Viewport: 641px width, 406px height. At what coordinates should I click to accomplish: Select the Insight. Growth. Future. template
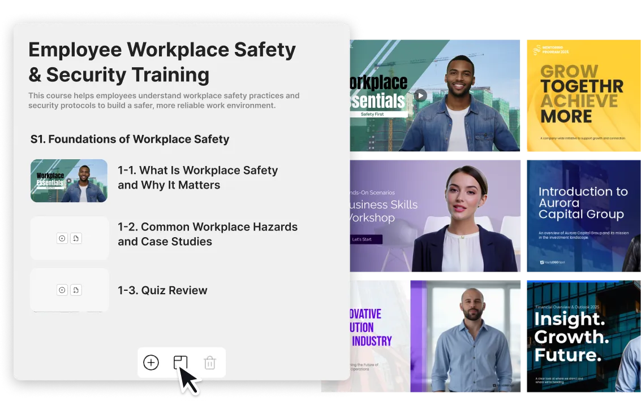584,336
